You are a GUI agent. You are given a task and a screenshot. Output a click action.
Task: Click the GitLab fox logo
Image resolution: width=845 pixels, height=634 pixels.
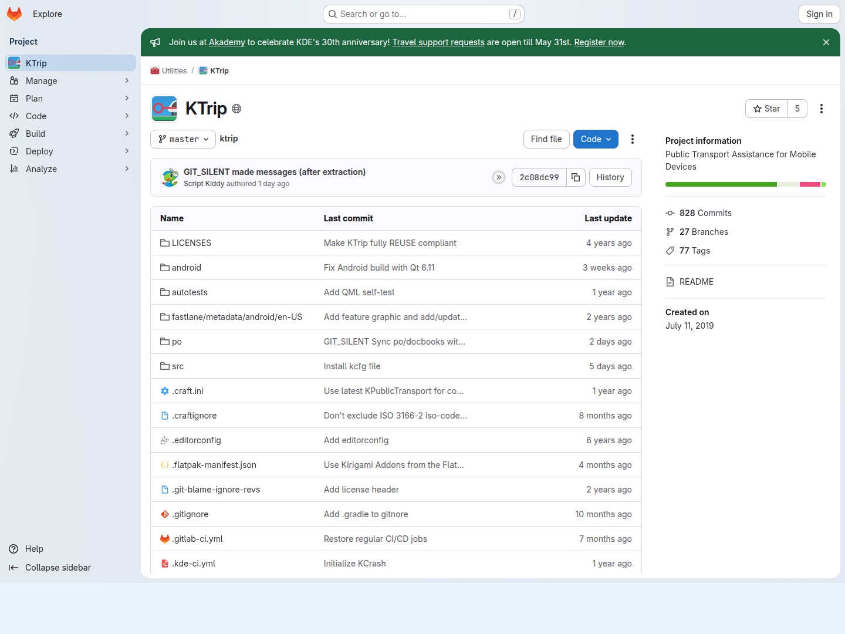tap(15, 14)
